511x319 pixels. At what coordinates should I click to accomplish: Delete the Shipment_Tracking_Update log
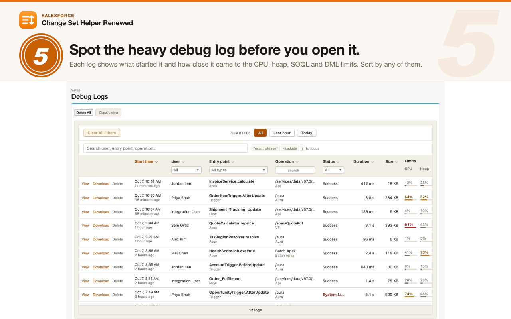point(117,212)
